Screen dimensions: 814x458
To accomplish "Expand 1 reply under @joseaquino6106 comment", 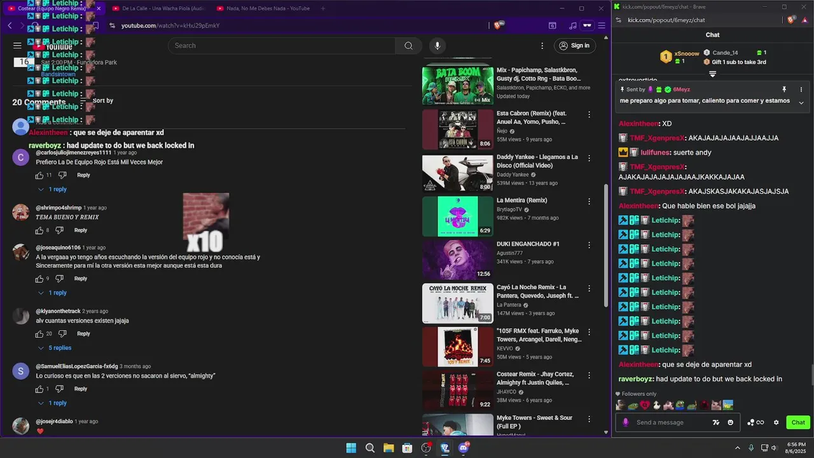I will pos(52,293).
